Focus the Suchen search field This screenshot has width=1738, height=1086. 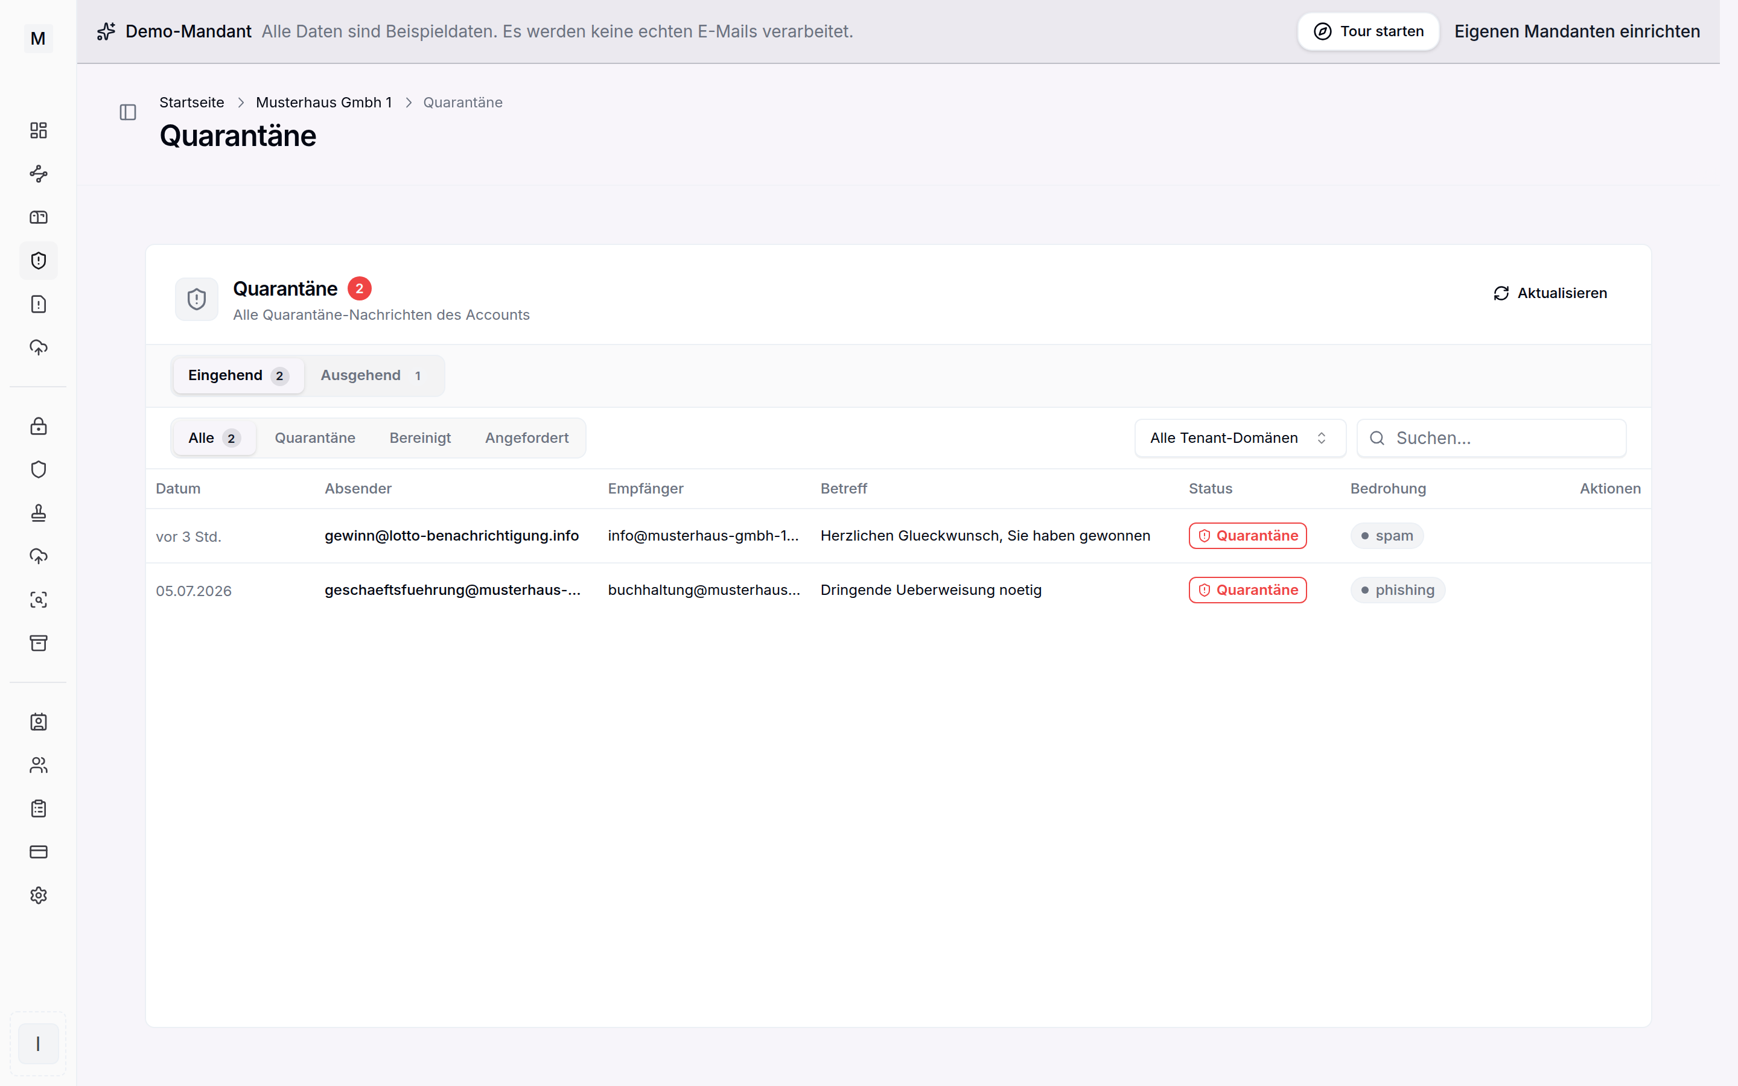coord(1491,438)
